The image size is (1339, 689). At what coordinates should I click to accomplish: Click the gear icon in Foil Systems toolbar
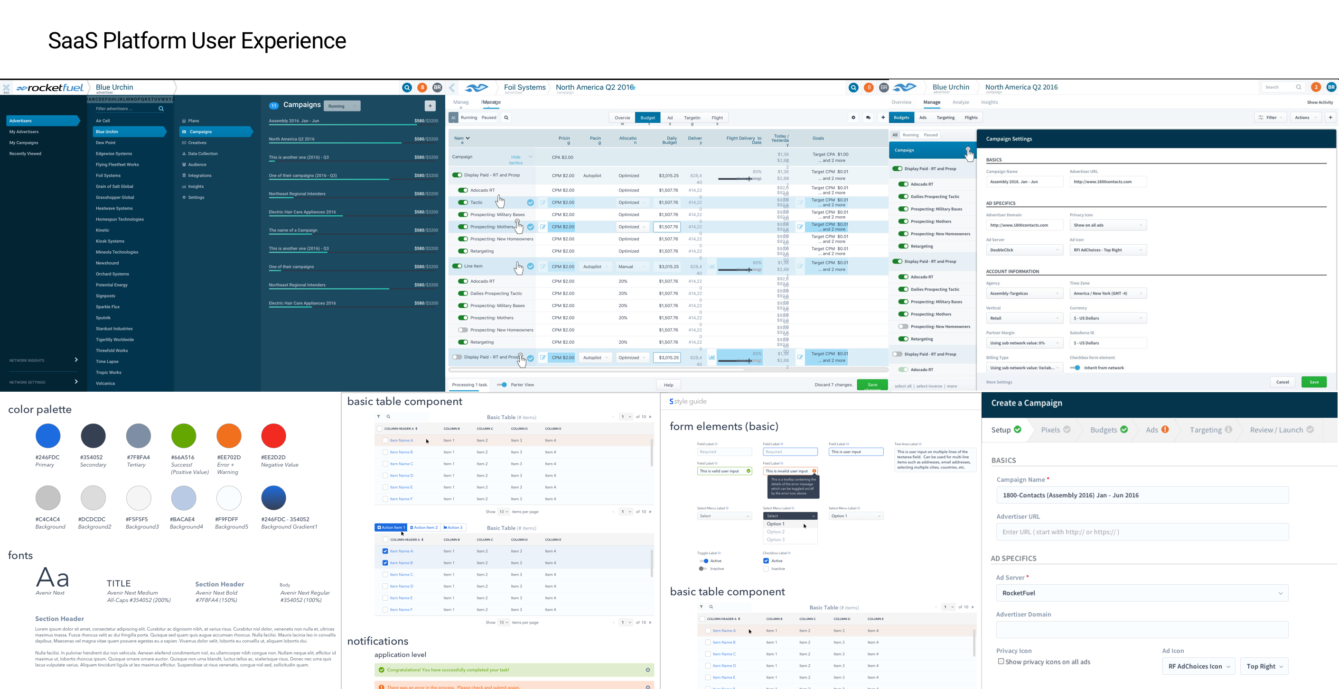853,118
